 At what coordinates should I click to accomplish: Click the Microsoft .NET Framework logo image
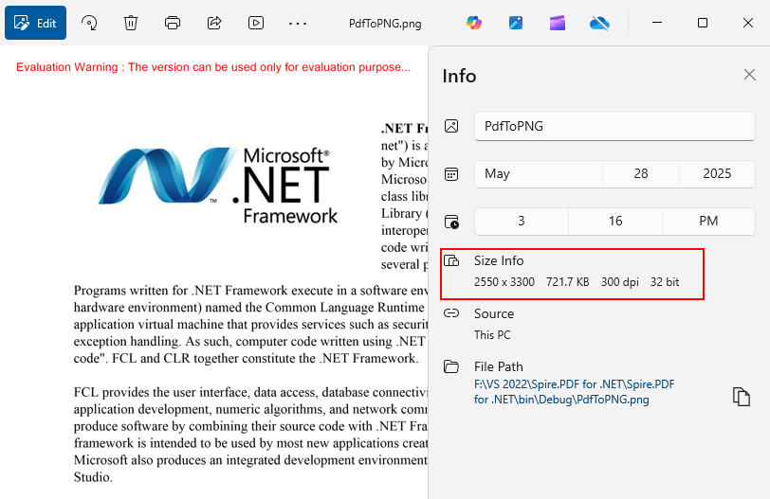pyautogui.click(x=218, y=186)
